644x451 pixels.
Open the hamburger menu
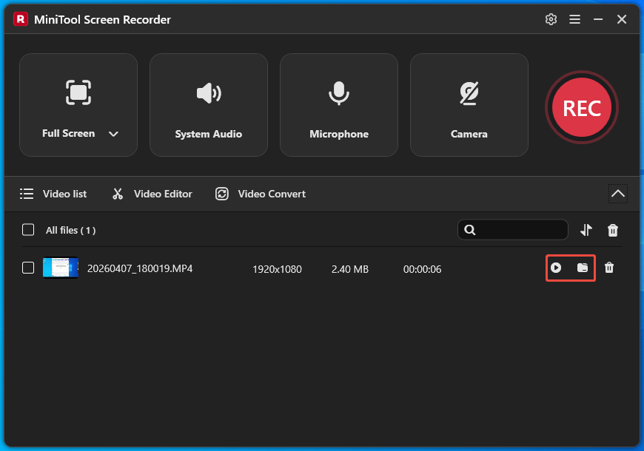click(x=575, y=19)
